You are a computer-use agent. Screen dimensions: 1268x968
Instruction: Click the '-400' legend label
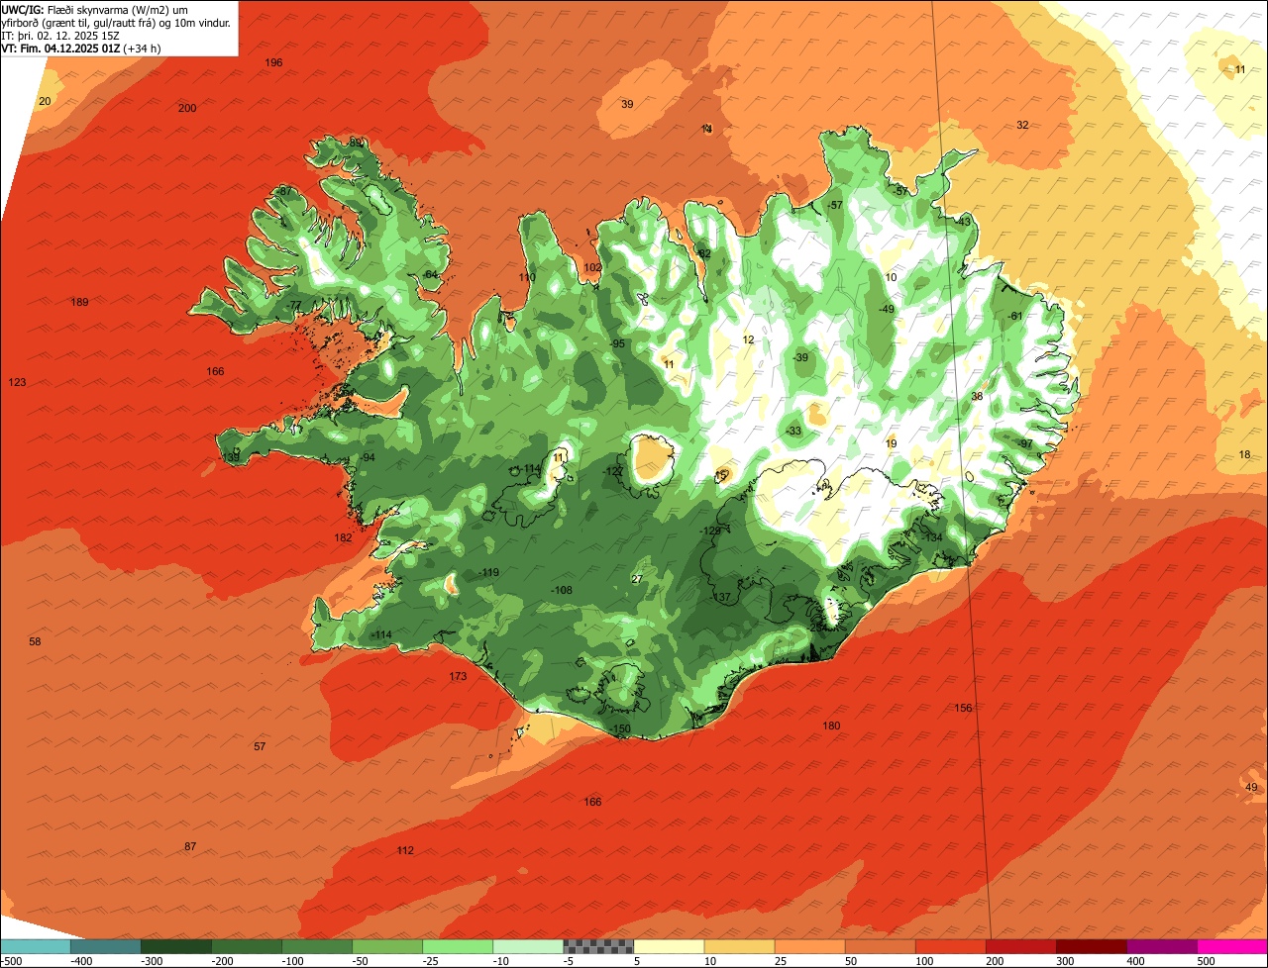click(x=82, y=961)
